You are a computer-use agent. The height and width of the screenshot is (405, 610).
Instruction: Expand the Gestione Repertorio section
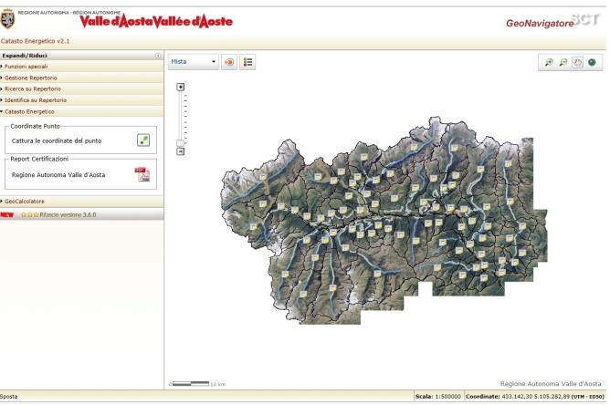click(81, 78)
